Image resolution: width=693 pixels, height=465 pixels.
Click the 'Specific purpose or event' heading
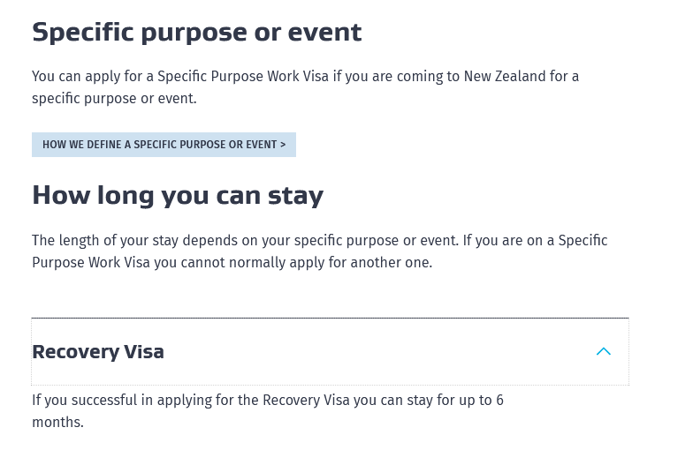click(x=197, y=32)
